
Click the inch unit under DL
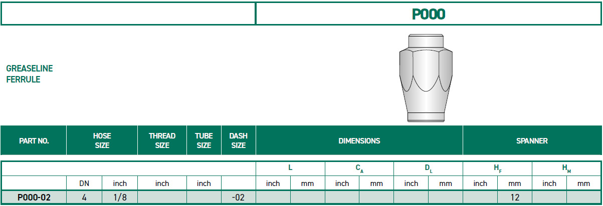(411, 183)
